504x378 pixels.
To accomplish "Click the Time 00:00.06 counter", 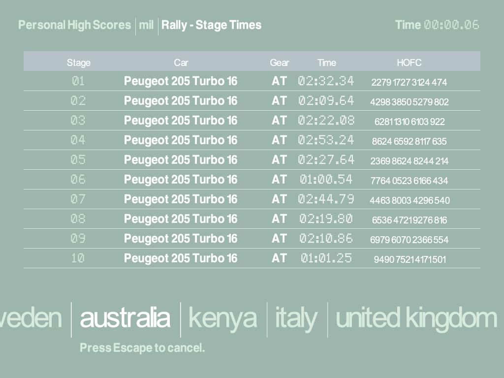I will (x=437, y=25).
